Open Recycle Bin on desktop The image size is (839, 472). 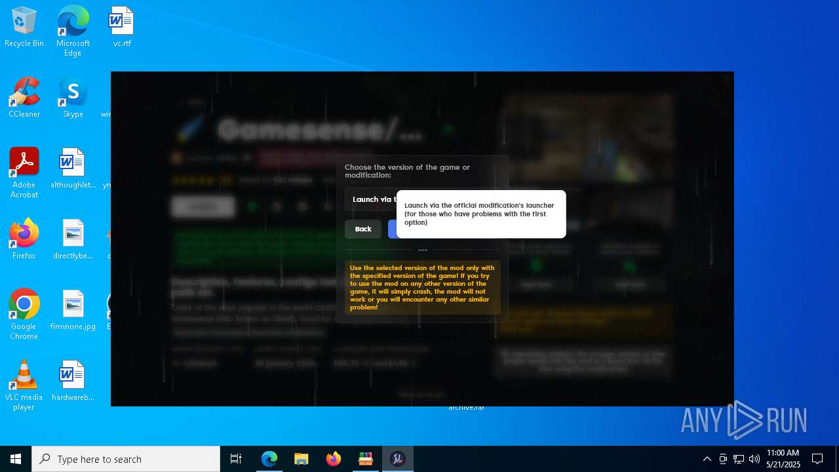[x=24, y=28]
